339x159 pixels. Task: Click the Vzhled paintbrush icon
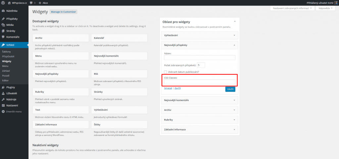click(x=3, y=45)
